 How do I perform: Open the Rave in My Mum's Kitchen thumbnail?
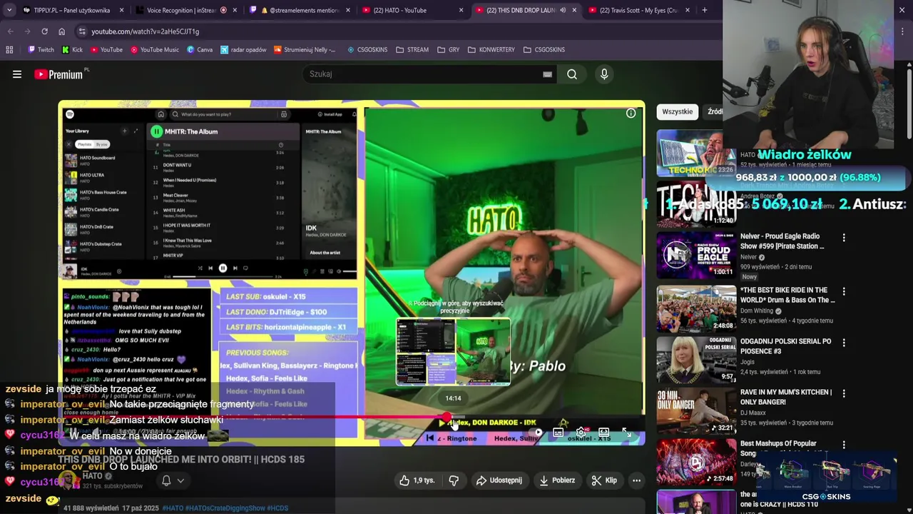click(696, 410)
